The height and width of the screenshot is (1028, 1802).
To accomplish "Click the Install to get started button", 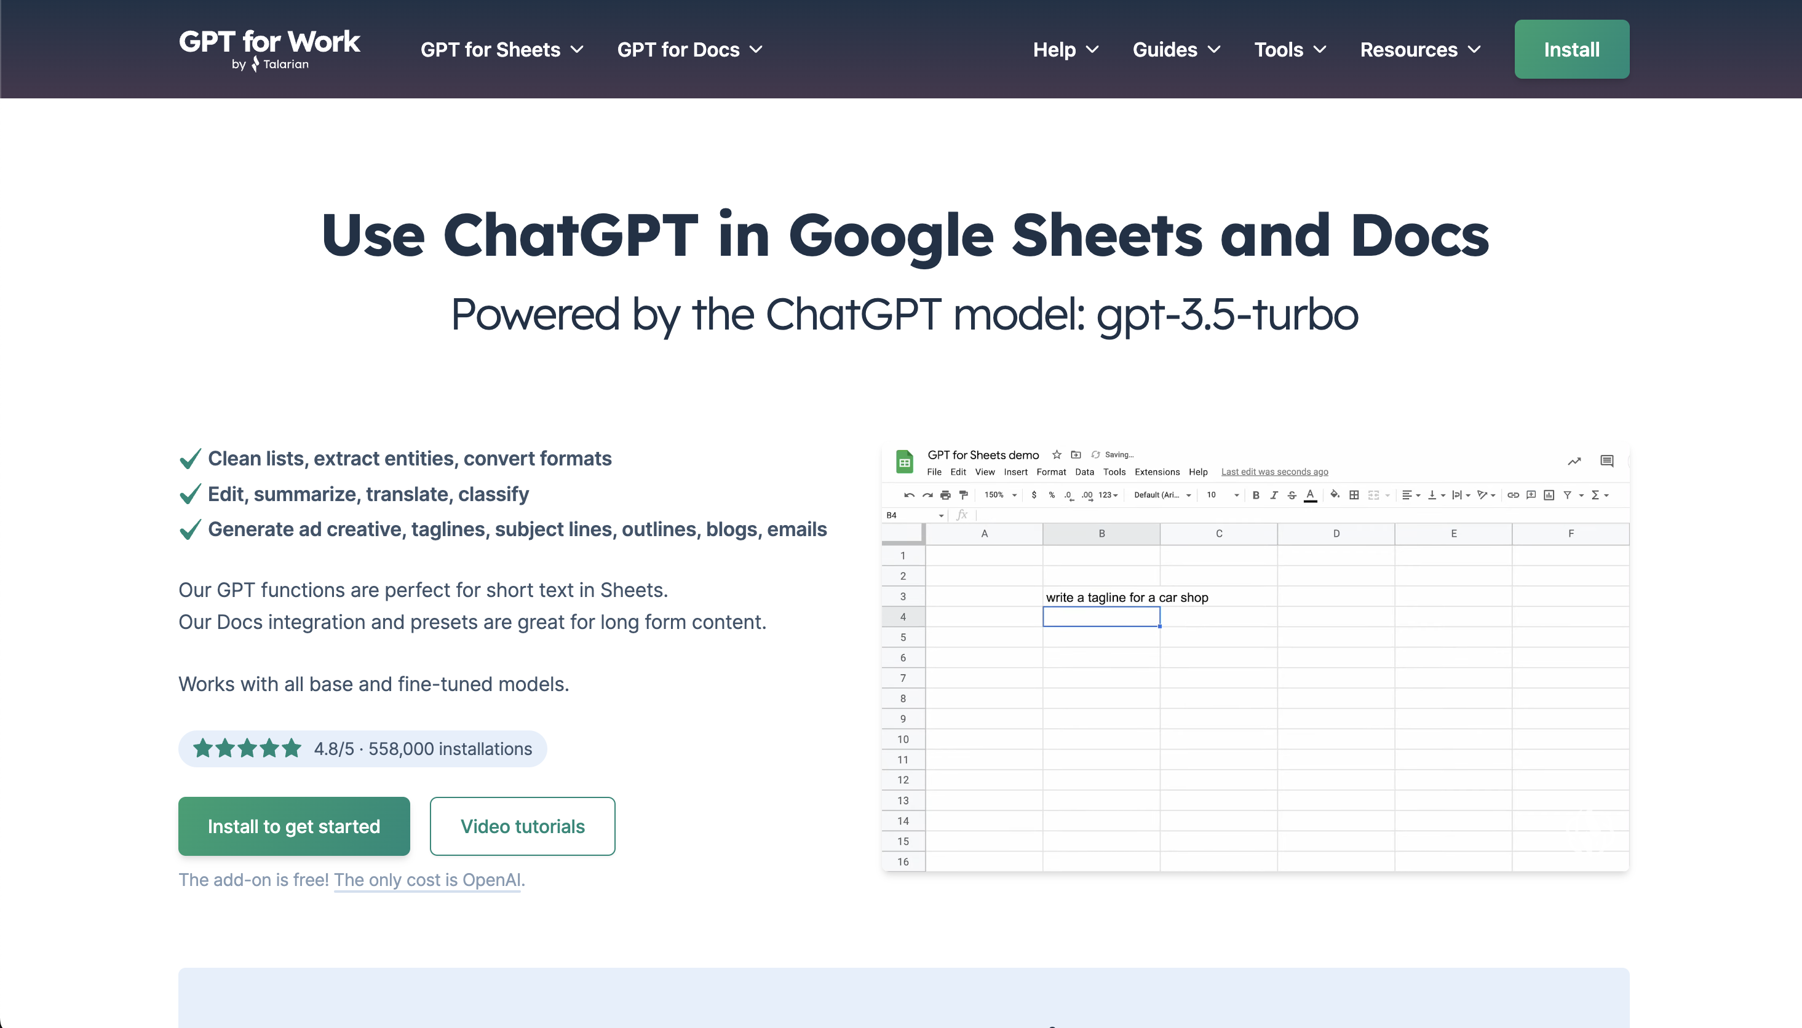I will [x=294, y=826].
